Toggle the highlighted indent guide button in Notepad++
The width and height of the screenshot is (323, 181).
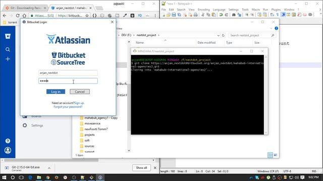[x=283, y=15]
